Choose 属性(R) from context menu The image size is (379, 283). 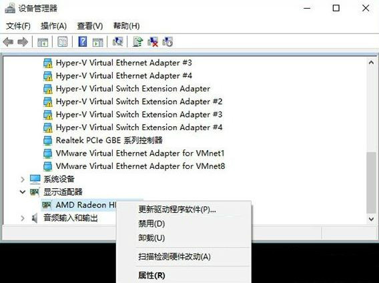[183, 275]
